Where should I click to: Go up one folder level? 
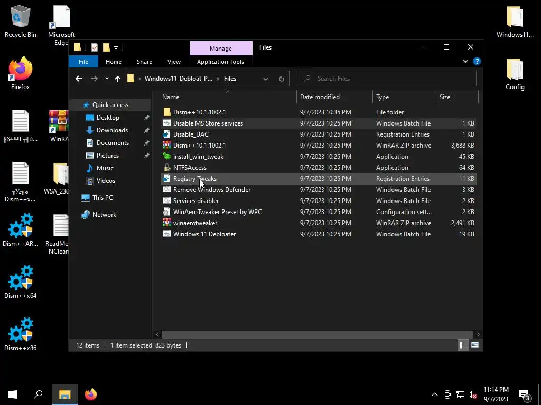(x=118, y=79)
